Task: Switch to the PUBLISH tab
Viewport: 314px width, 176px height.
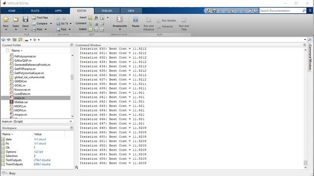Action: tap(107, 11)
